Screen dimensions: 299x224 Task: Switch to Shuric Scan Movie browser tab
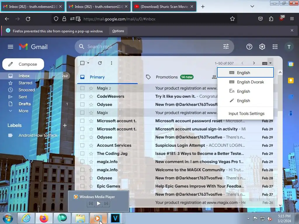pyautogui.click(x=164, y=6)
